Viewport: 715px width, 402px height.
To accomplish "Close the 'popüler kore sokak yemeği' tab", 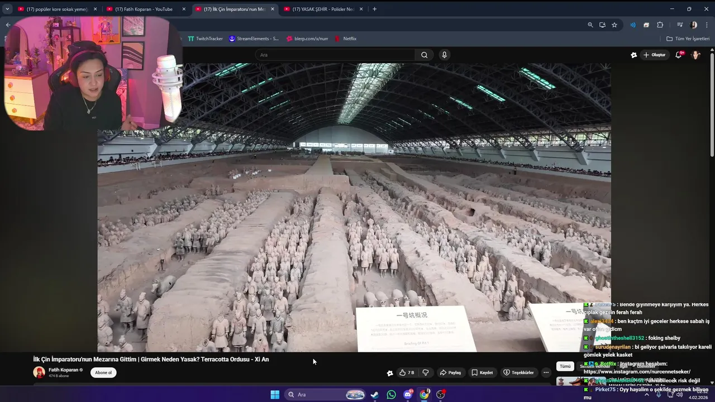I will point(96,9).
